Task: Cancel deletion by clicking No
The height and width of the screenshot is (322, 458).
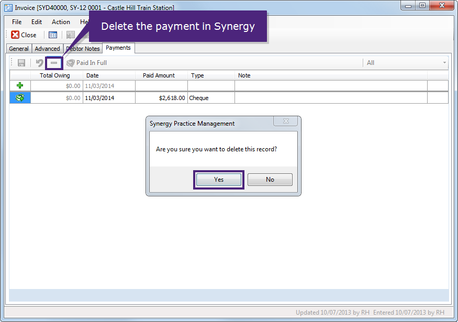Action: coord(270,180)
